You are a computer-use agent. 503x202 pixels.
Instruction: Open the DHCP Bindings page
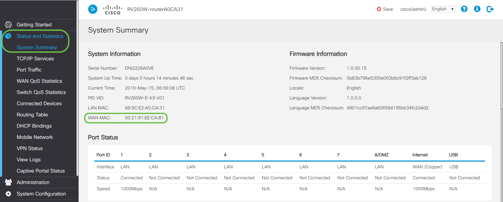(x=34, y=126)
